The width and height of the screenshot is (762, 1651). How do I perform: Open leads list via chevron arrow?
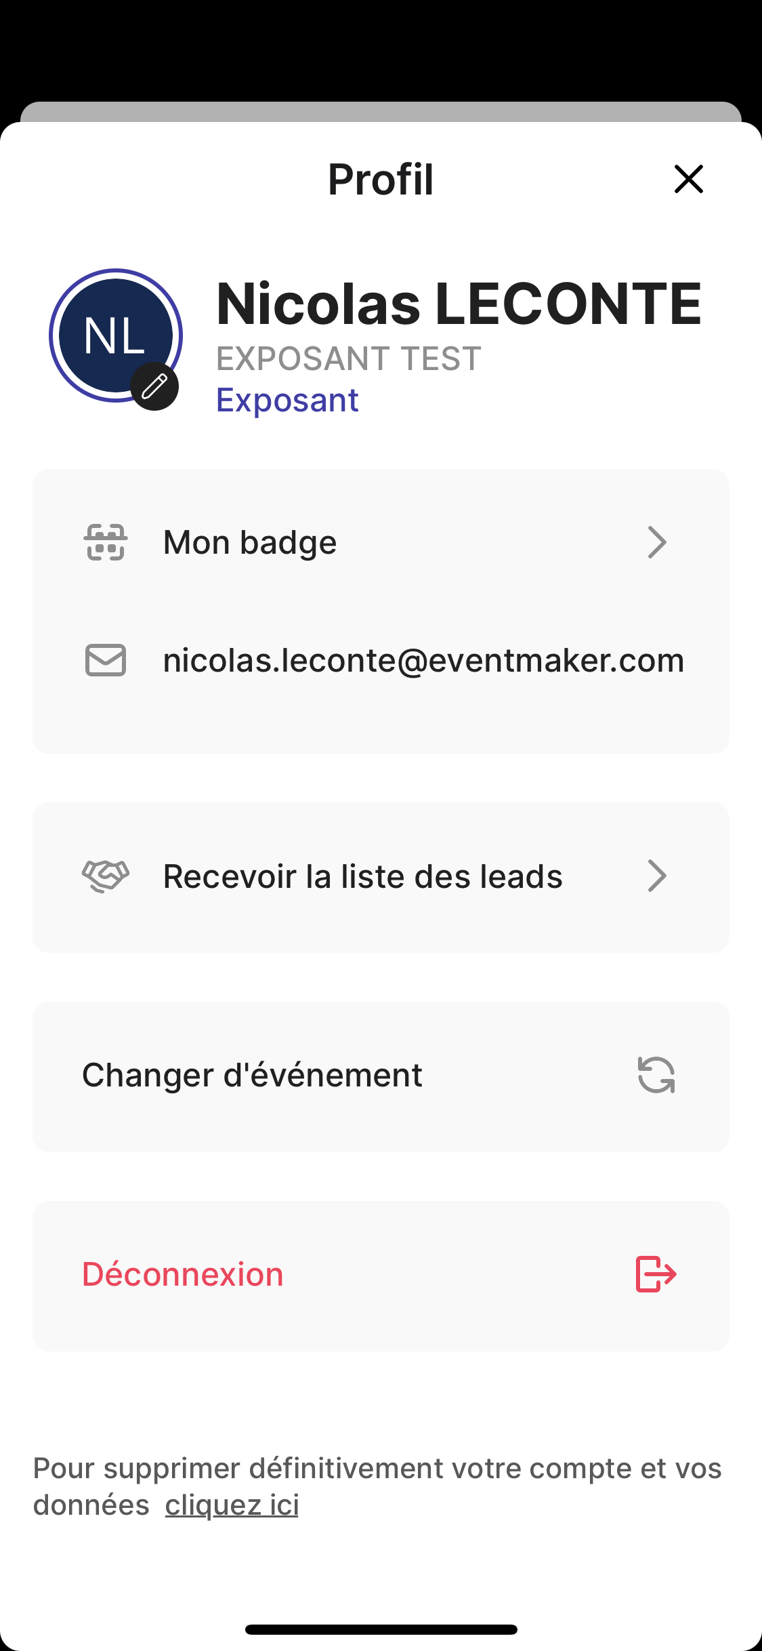[656, 876]
